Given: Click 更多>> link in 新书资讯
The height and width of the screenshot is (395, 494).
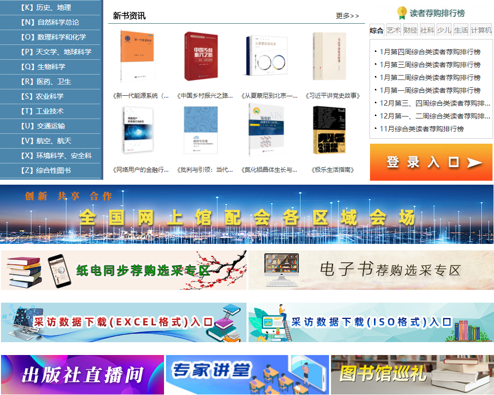Looking at the screenshot, I should point(347,16).
